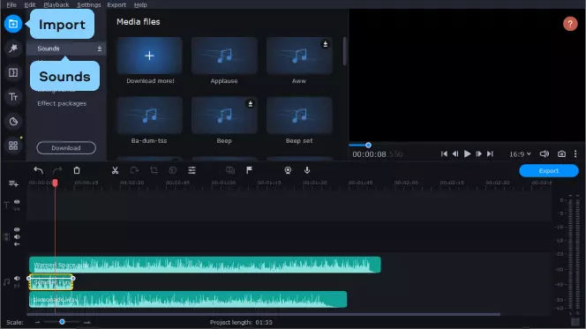Open the Settings menu
The height and width of the screenshot is (329, 586).
[x=88, y=5]
